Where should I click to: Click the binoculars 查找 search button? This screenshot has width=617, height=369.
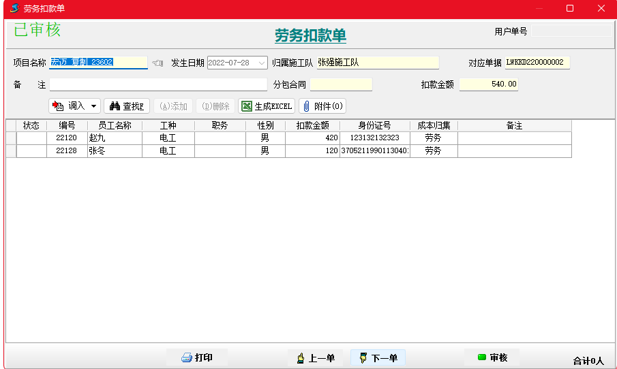tap(126, 106)
